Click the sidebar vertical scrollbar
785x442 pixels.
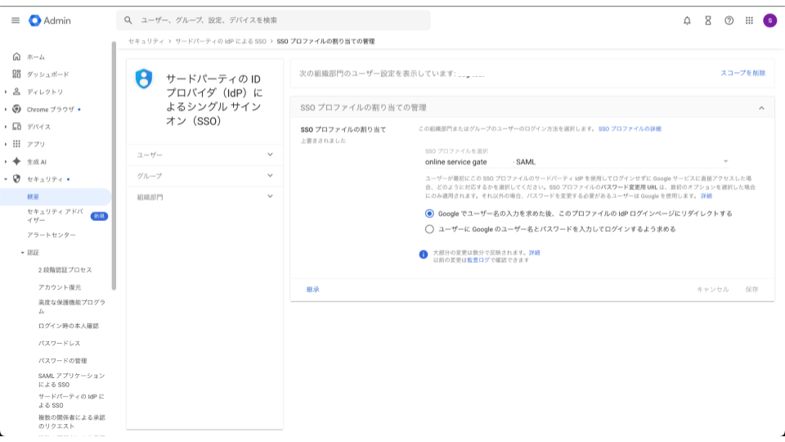114,165
